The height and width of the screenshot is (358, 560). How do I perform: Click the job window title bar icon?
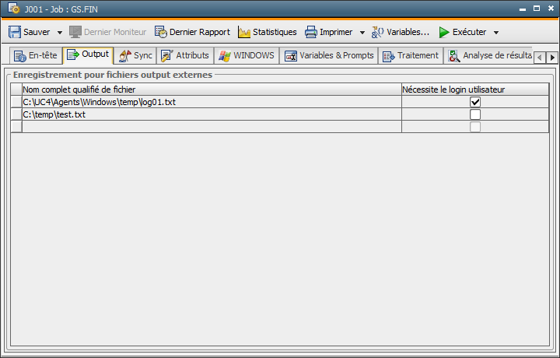(x=13, y=9)
